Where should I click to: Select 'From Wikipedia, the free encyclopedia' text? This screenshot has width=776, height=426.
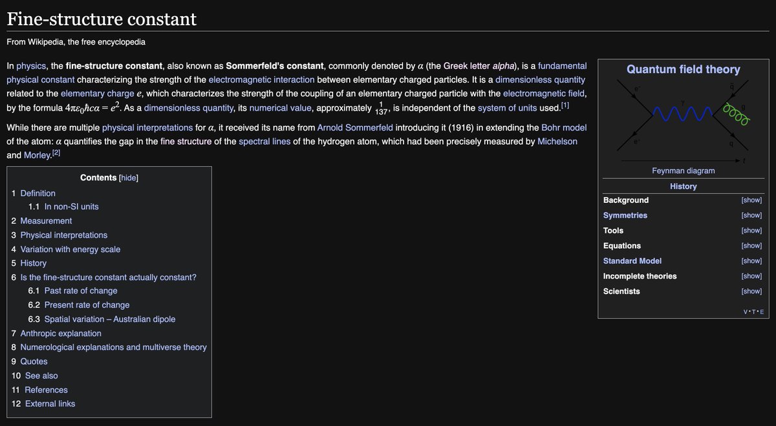pyautogui.click(x=76, y=42)
